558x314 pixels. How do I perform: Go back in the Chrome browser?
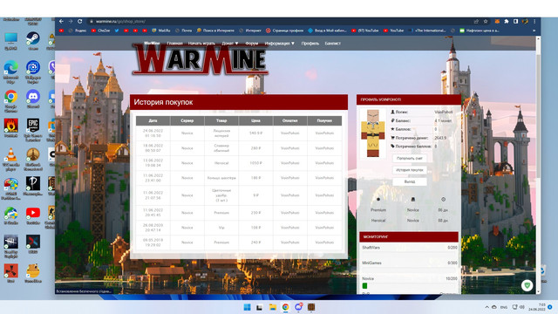(x=61, y=21)
